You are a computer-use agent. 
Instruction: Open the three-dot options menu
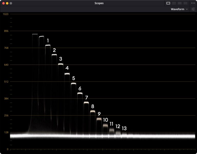click(193, 3)
